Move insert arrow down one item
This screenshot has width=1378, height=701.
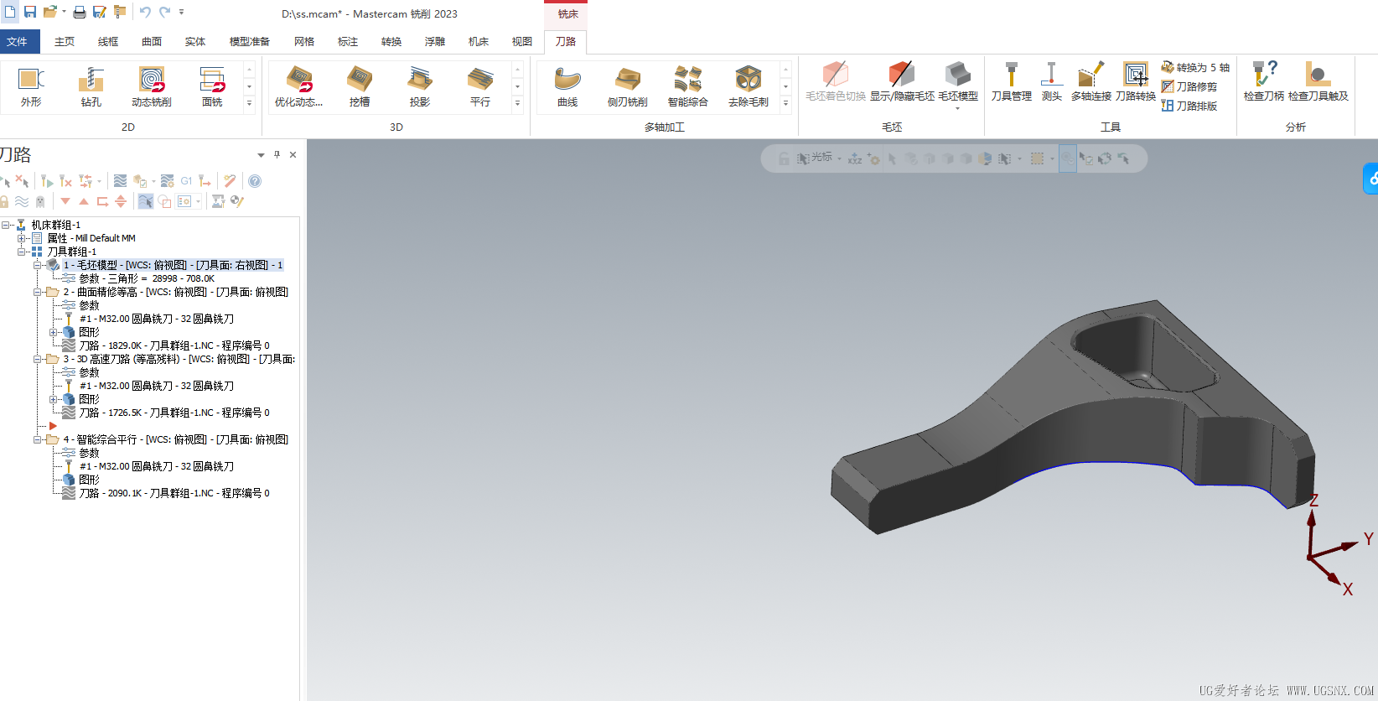tap(65, 201)
